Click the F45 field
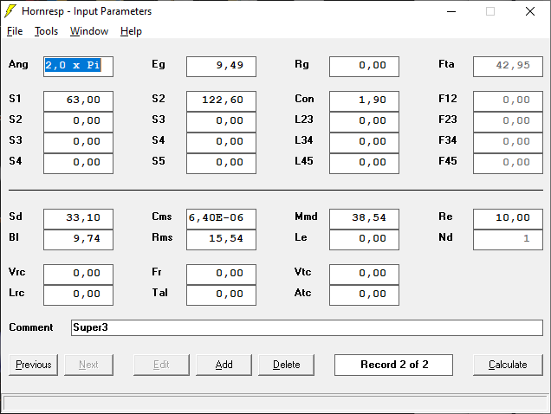The width and height of the screenshot is (551, 414). tap(509, 164)
